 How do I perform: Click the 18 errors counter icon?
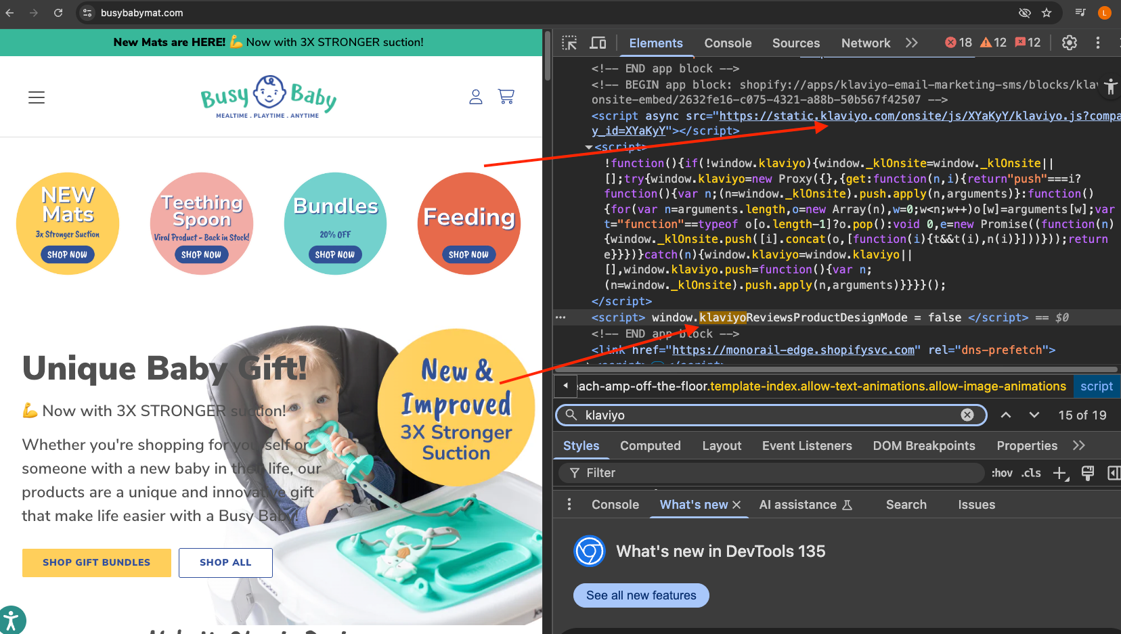coord(959,43)
